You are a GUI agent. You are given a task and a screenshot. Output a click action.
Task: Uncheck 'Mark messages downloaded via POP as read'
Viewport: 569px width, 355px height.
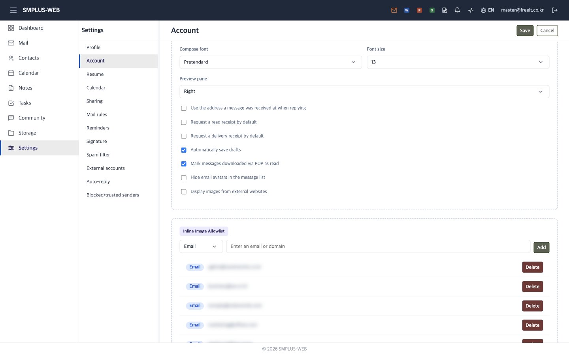pyautogui.click(x=184, y=164)
